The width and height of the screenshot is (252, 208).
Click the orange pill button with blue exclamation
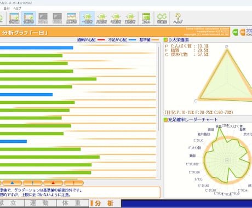(33, 183)
